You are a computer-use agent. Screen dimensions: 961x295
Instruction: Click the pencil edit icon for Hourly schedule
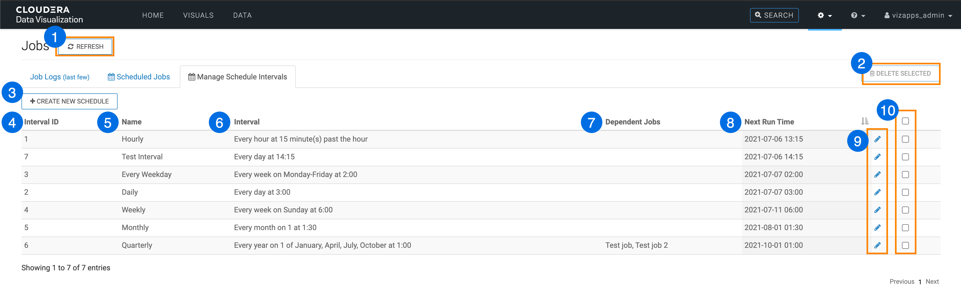(x=877, y=139)
